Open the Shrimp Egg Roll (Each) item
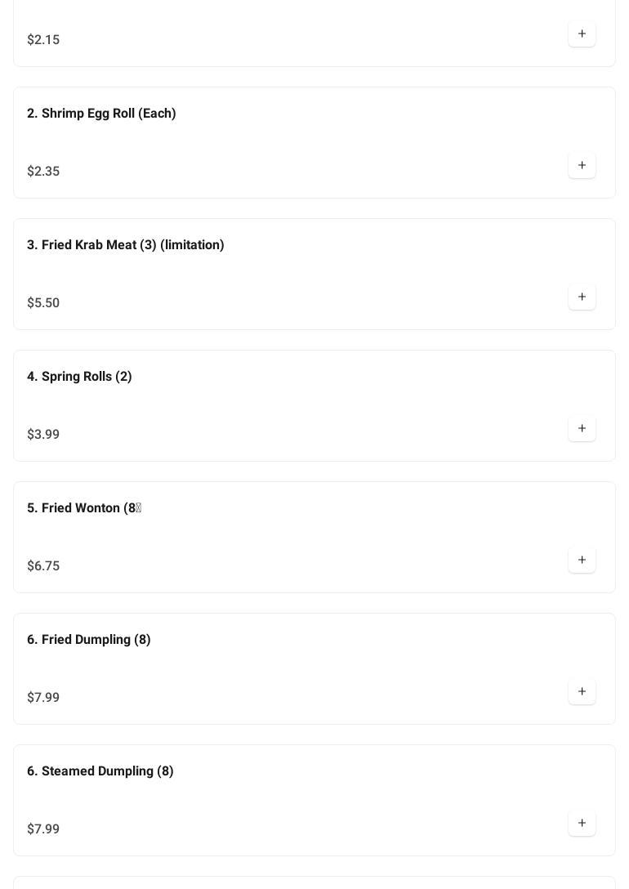This screenshot has width=629, height=889. click(x=101, y=114)
